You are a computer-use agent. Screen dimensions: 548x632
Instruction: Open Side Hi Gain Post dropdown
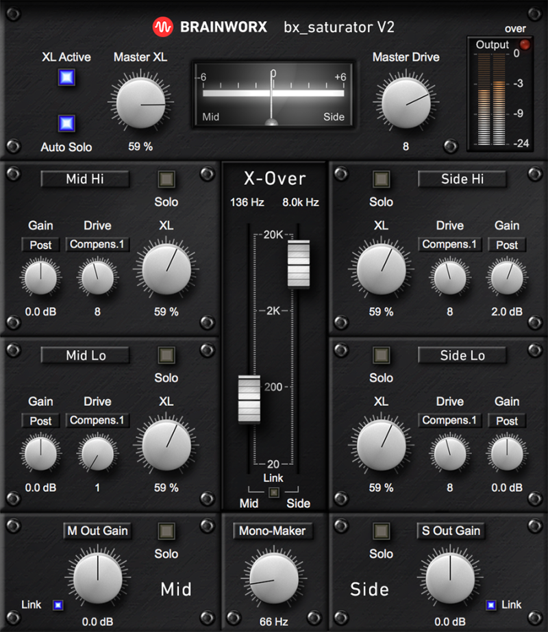pyautogui.click(x=507, y=244)
